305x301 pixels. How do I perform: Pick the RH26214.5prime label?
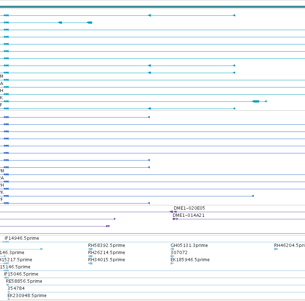point(106,253)
